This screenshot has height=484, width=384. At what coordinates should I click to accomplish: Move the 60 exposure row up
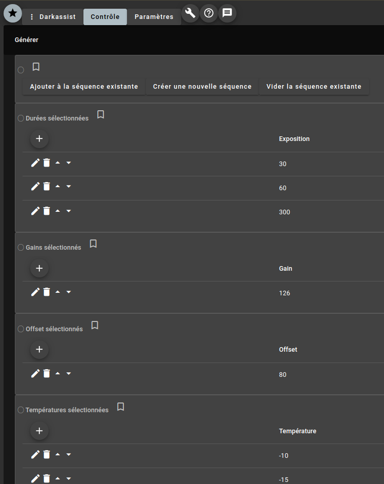(57, 187)
